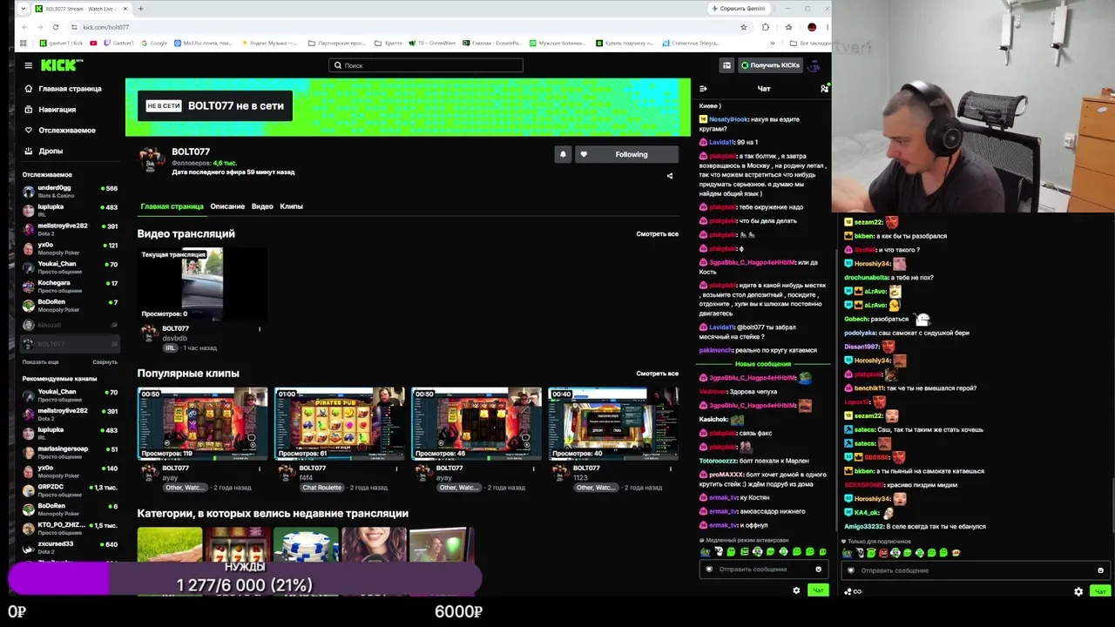This screenshot has width=1115, height=627.
Task: Open GRPZDC in recommended channels
Action: [x=70, y=490]
